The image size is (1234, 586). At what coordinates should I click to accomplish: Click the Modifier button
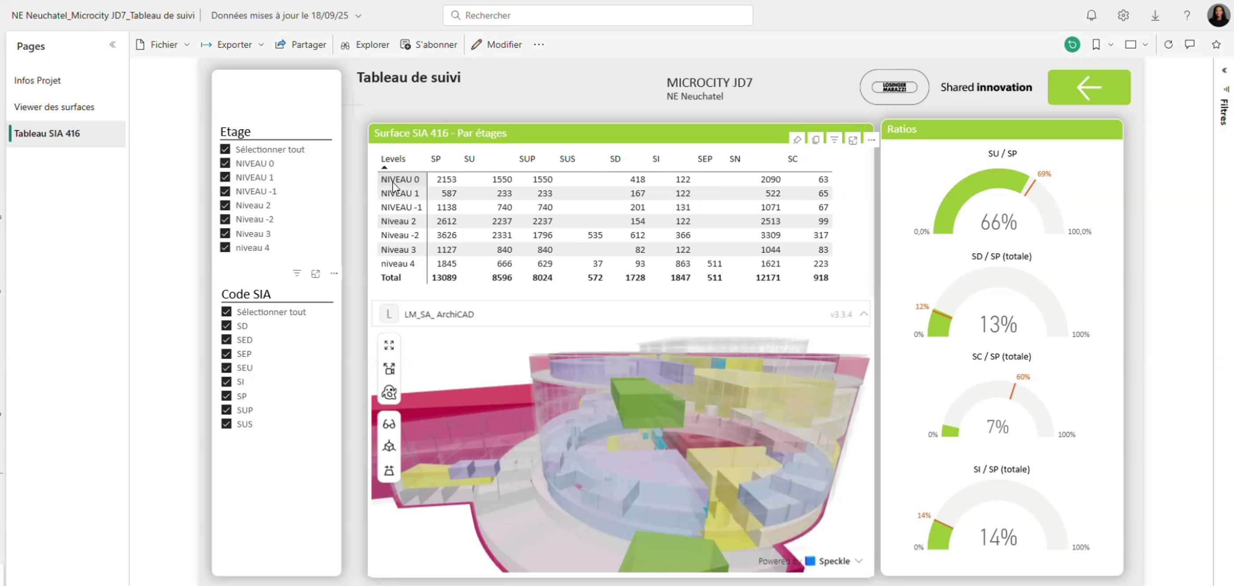click(x=496, y=45)
